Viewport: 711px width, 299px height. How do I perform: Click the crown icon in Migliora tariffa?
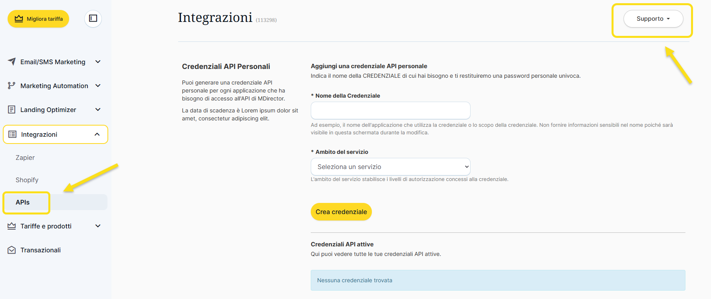[18, 19]
